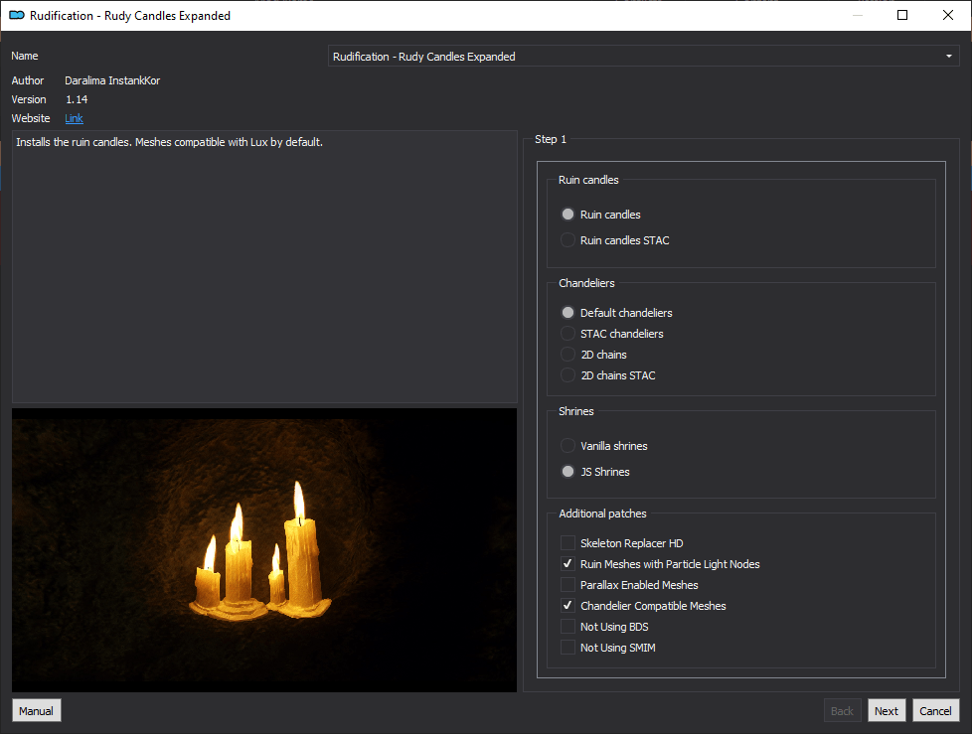Viewport: 972px width, 734px height.
Task: Enable Parallax Enabled Meshes checkbox
Action: (567, 585)
